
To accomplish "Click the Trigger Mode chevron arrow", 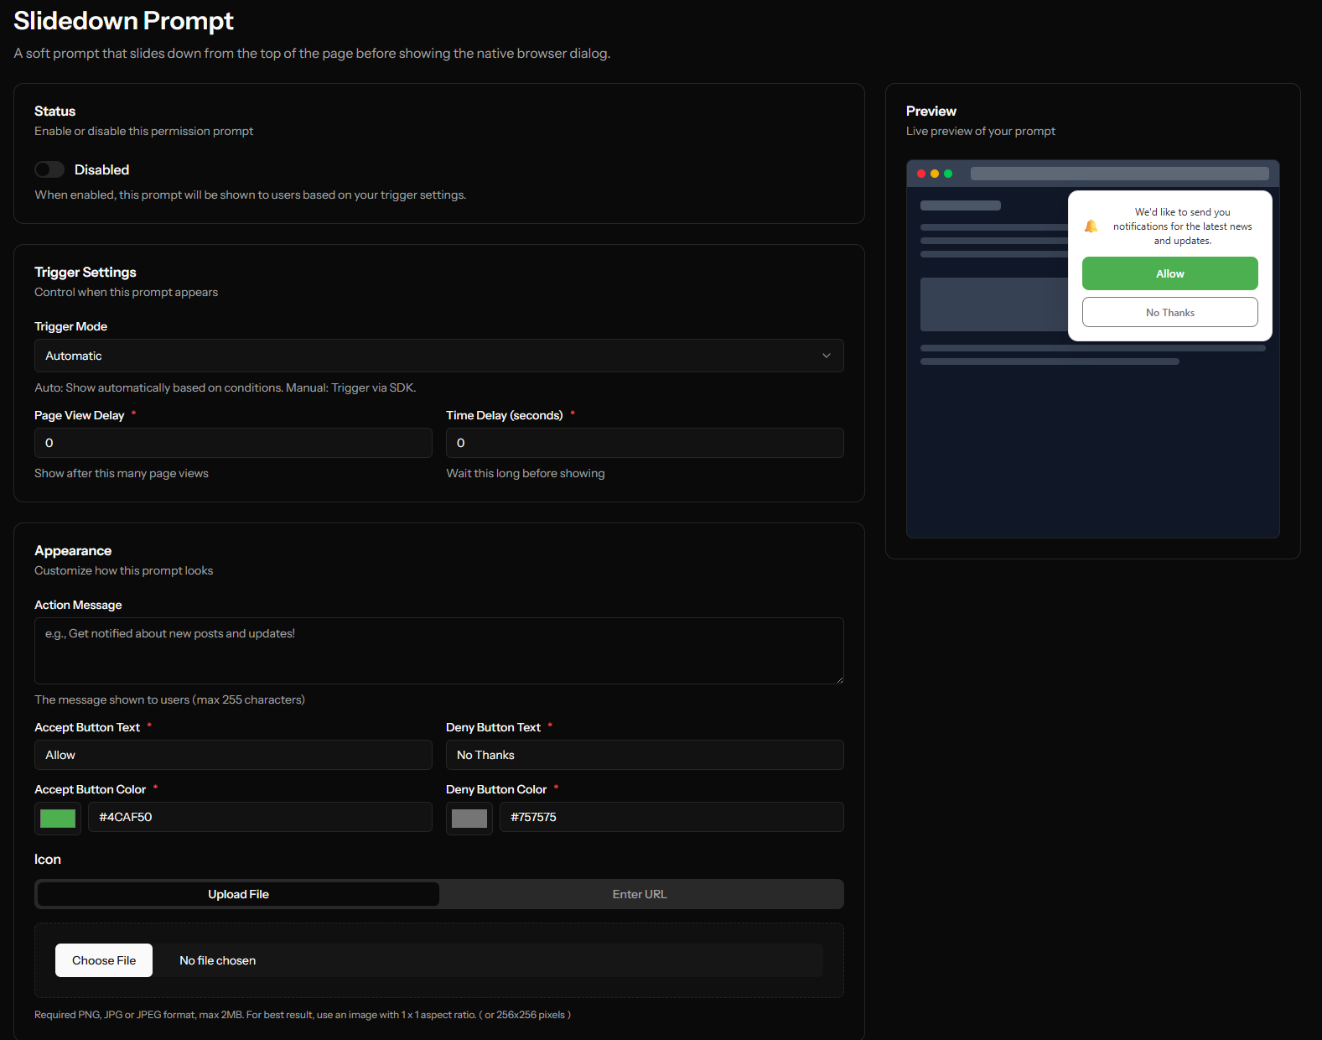I will coord(827,356).
